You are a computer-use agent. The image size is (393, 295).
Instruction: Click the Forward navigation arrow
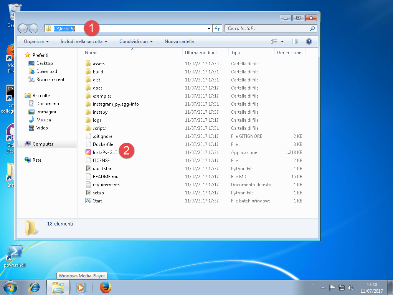pyautogui.click(x=34, y=28)
